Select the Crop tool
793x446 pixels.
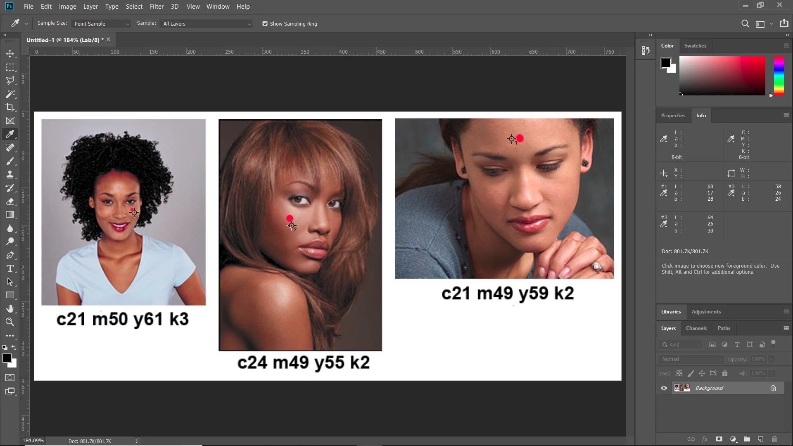click(x=10, y=107)
